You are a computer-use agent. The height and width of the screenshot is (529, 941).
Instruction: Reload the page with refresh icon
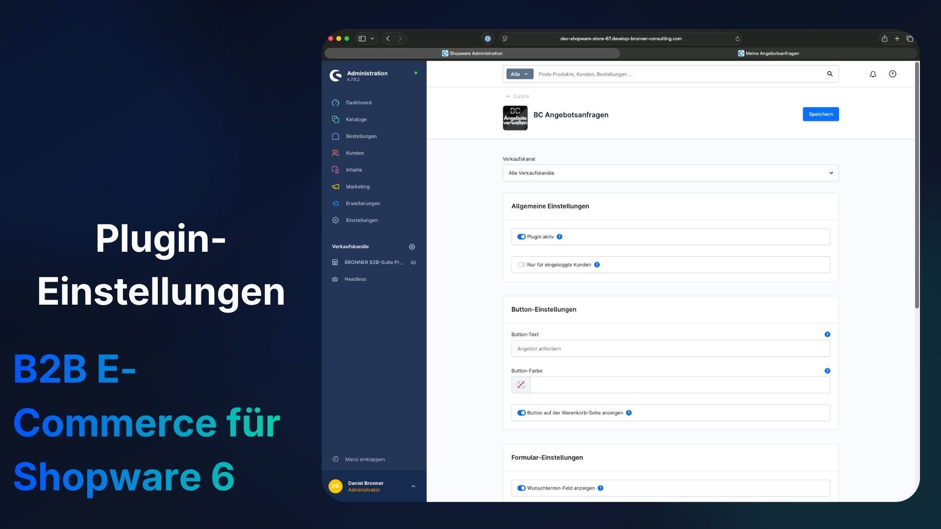click(x=737, y=39)
